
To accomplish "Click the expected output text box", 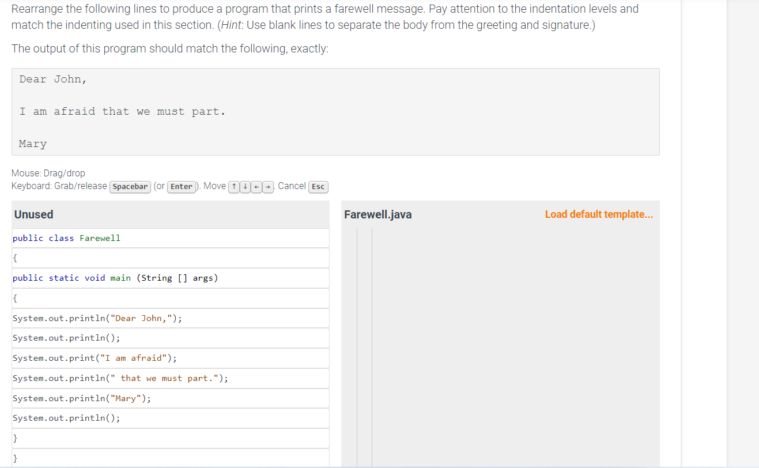I will pos(335,111).
